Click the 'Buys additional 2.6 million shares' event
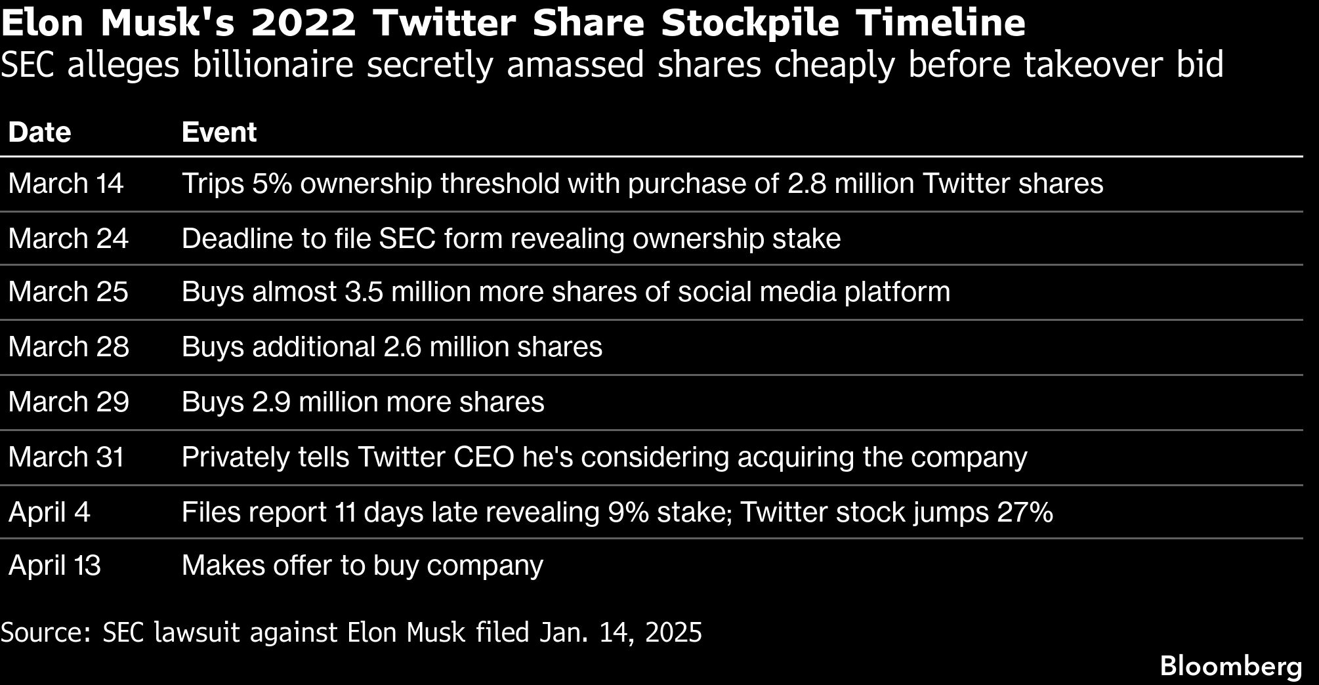Screen dimensions: 1319x685 [392, 347]
